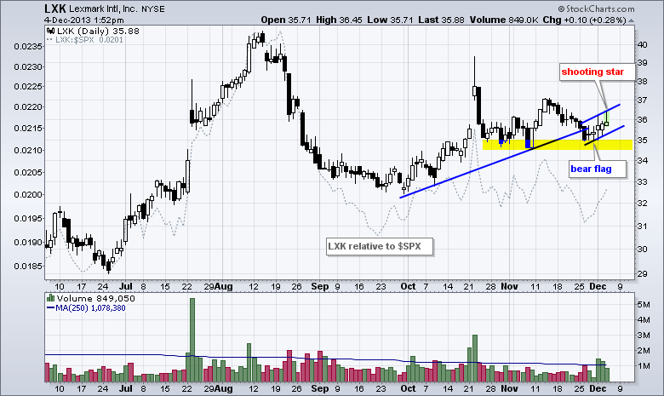Click the candlestick icon beside LXK (Daily)
This screenshot has height=396, width=664.
pos(50,31)
